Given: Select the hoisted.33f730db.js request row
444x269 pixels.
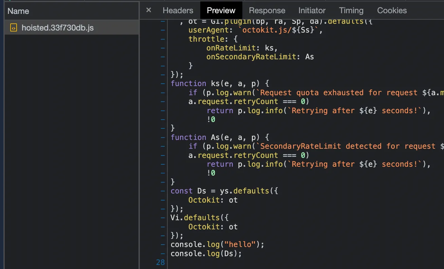Looking at the screenshot, I should pyautogui.click(x=72, y=28).
